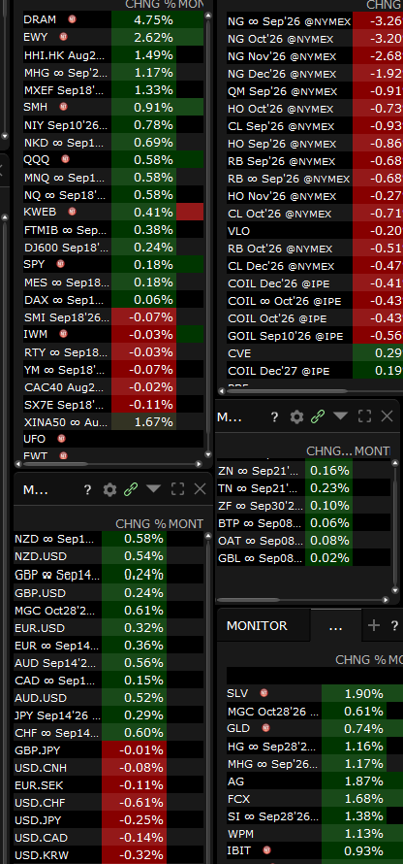Click the green chain link icon in the bonds panel
403x864 pixels.
tap(318, 416)
